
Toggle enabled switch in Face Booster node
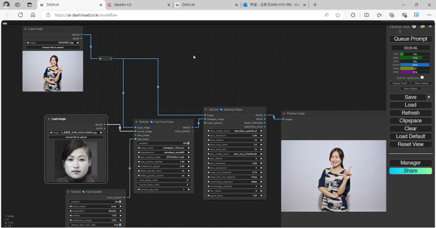[x=95, y=202]
